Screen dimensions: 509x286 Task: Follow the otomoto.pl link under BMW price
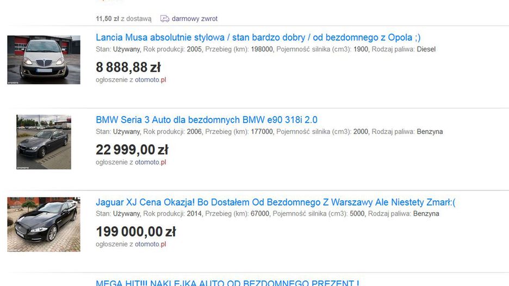tap(151, 162)
